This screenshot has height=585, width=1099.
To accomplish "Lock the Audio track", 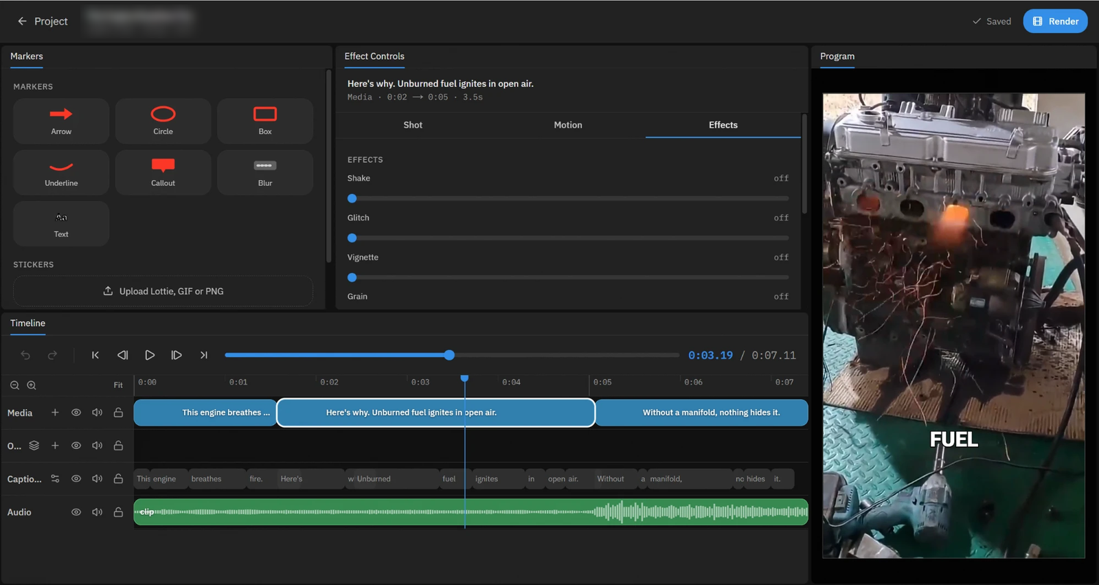I will click(118, 512).
